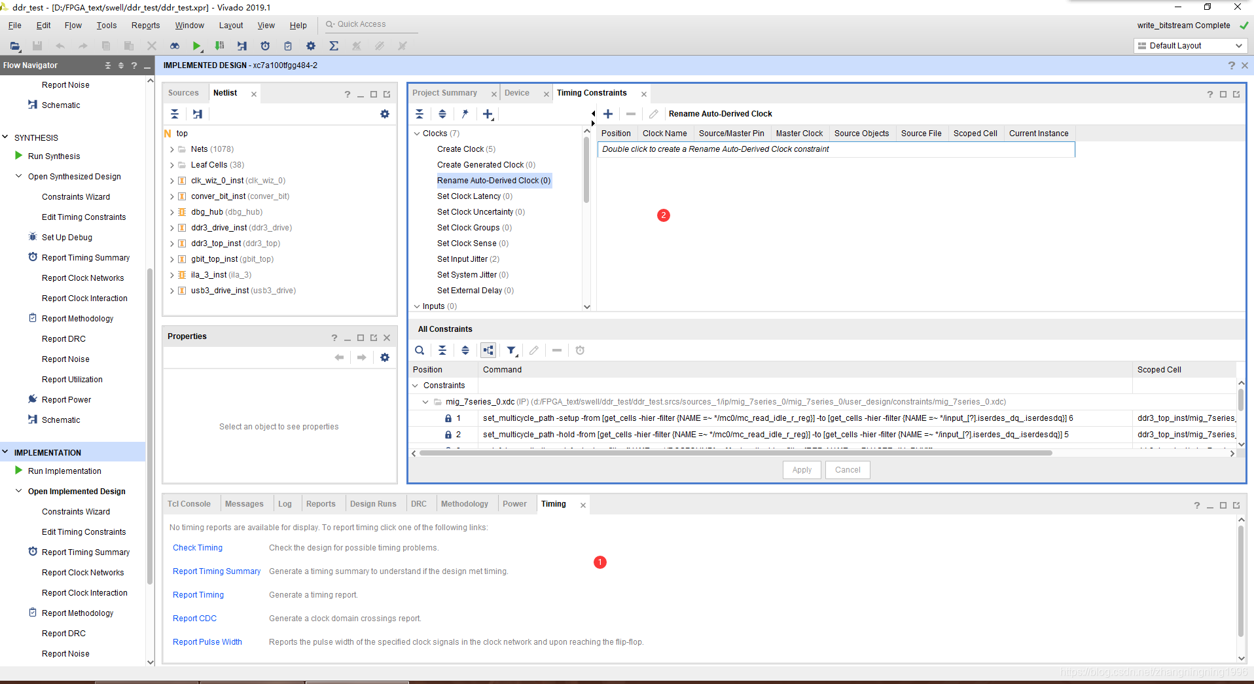Collapse the Inputs (0) category
The image size is (1254, 684).
(x=417, y=306)
